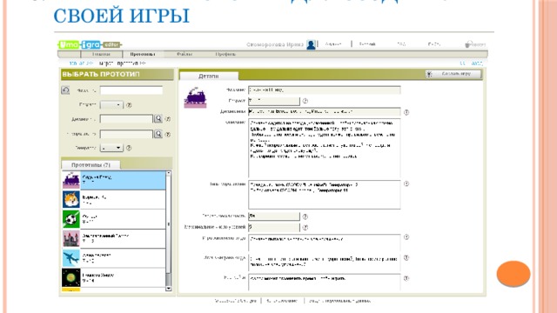Click the Детали tab
The image size is (557, 313).
[209, 76]
